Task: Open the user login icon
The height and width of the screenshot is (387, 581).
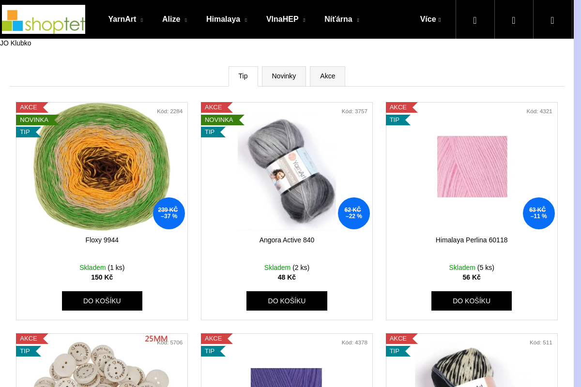Action: (514, 20)
